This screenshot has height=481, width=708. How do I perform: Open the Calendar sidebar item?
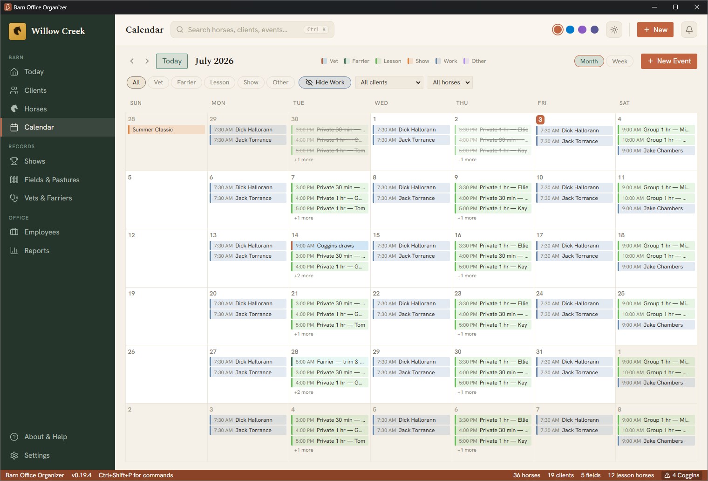58,127
